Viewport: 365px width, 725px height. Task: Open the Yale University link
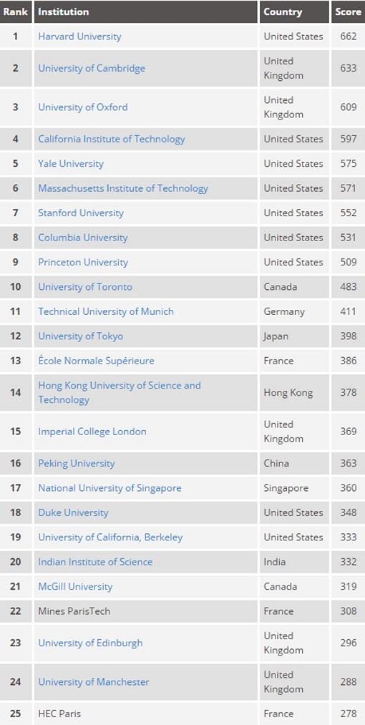pyautogui.click(x=71, y=164)
